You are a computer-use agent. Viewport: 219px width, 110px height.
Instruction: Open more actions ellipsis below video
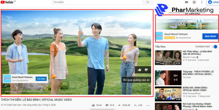(148, 105)
